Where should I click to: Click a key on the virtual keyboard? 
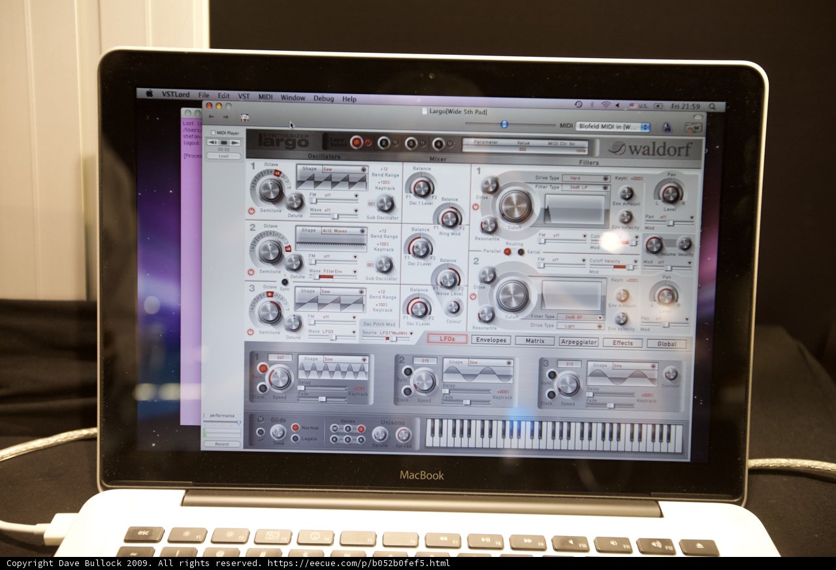(x=554, y=436)
